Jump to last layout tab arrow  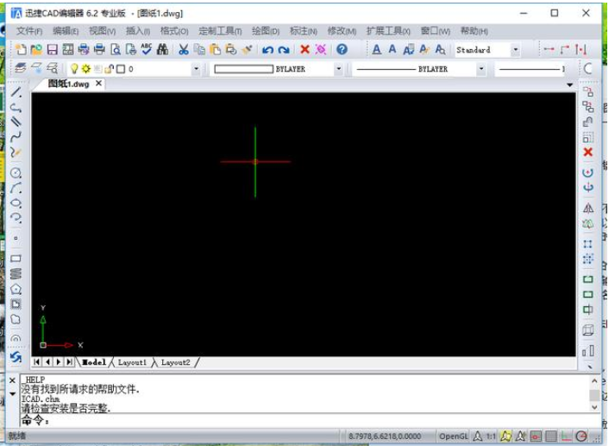[69, 361]
